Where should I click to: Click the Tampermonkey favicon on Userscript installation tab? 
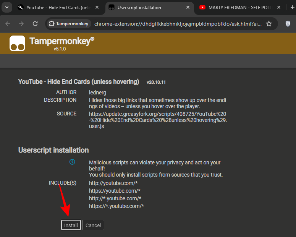point(112,7)
